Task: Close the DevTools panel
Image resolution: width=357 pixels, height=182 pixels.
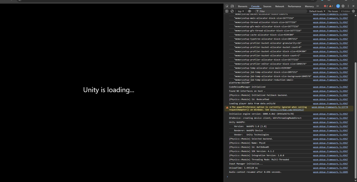Action: click(353, 6)
